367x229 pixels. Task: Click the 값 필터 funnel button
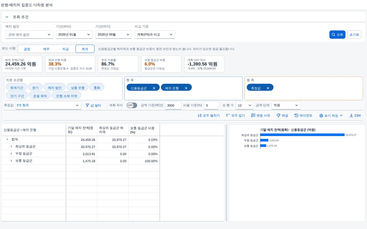[x=93, y=105]
